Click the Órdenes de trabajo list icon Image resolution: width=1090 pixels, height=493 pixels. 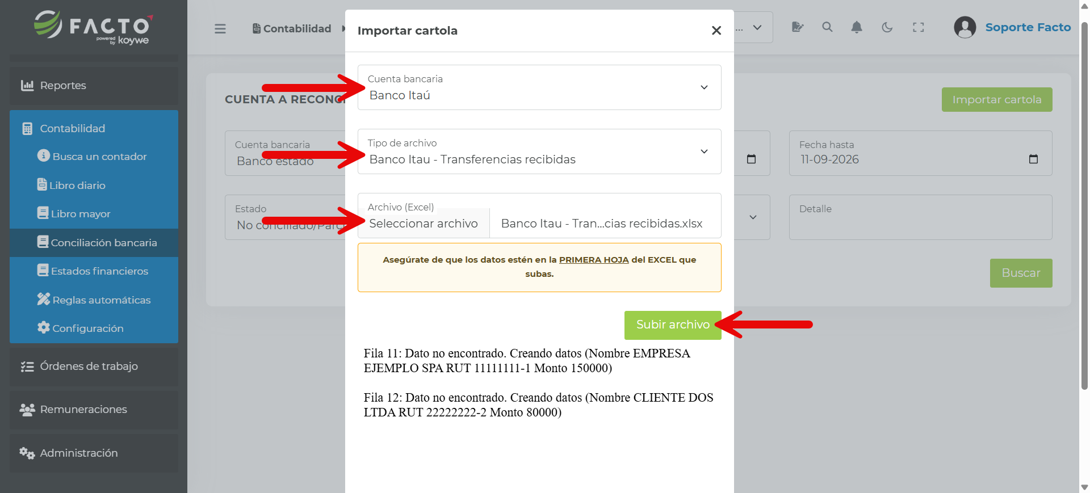pos(27,366)
